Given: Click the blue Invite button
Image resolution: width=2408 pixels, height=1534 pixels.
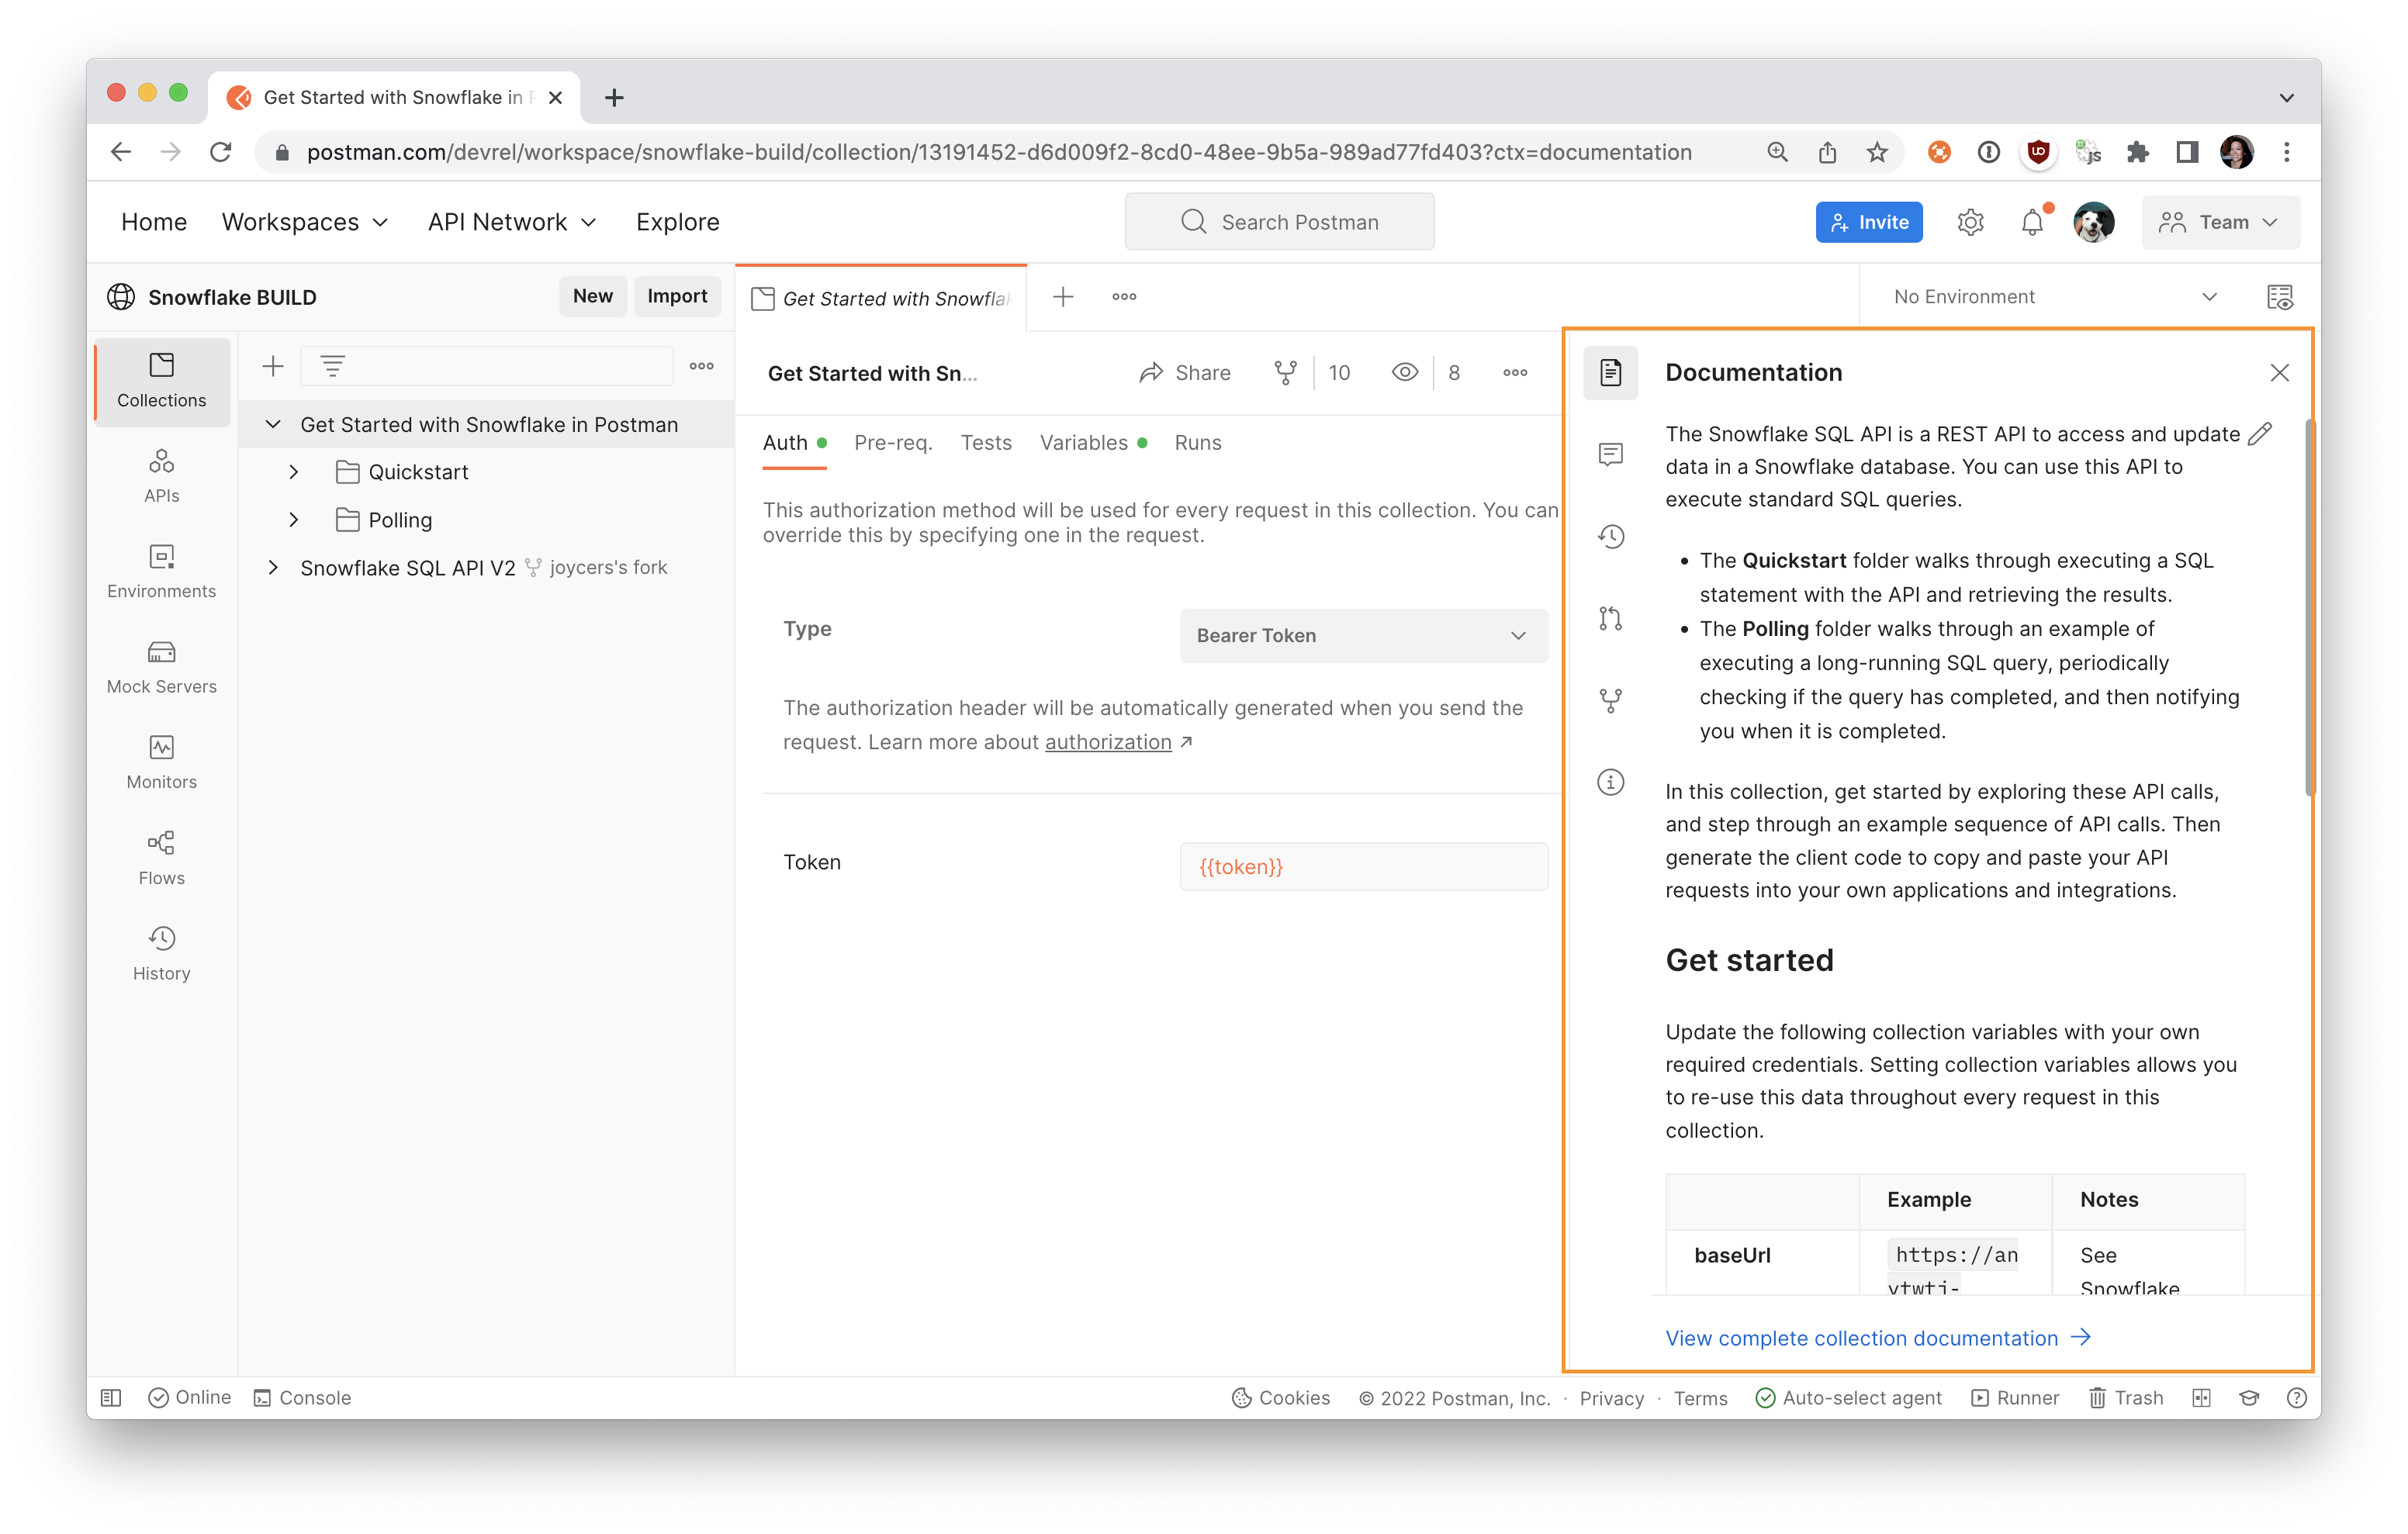Looking at the screenshot, I should point(1868,222).
